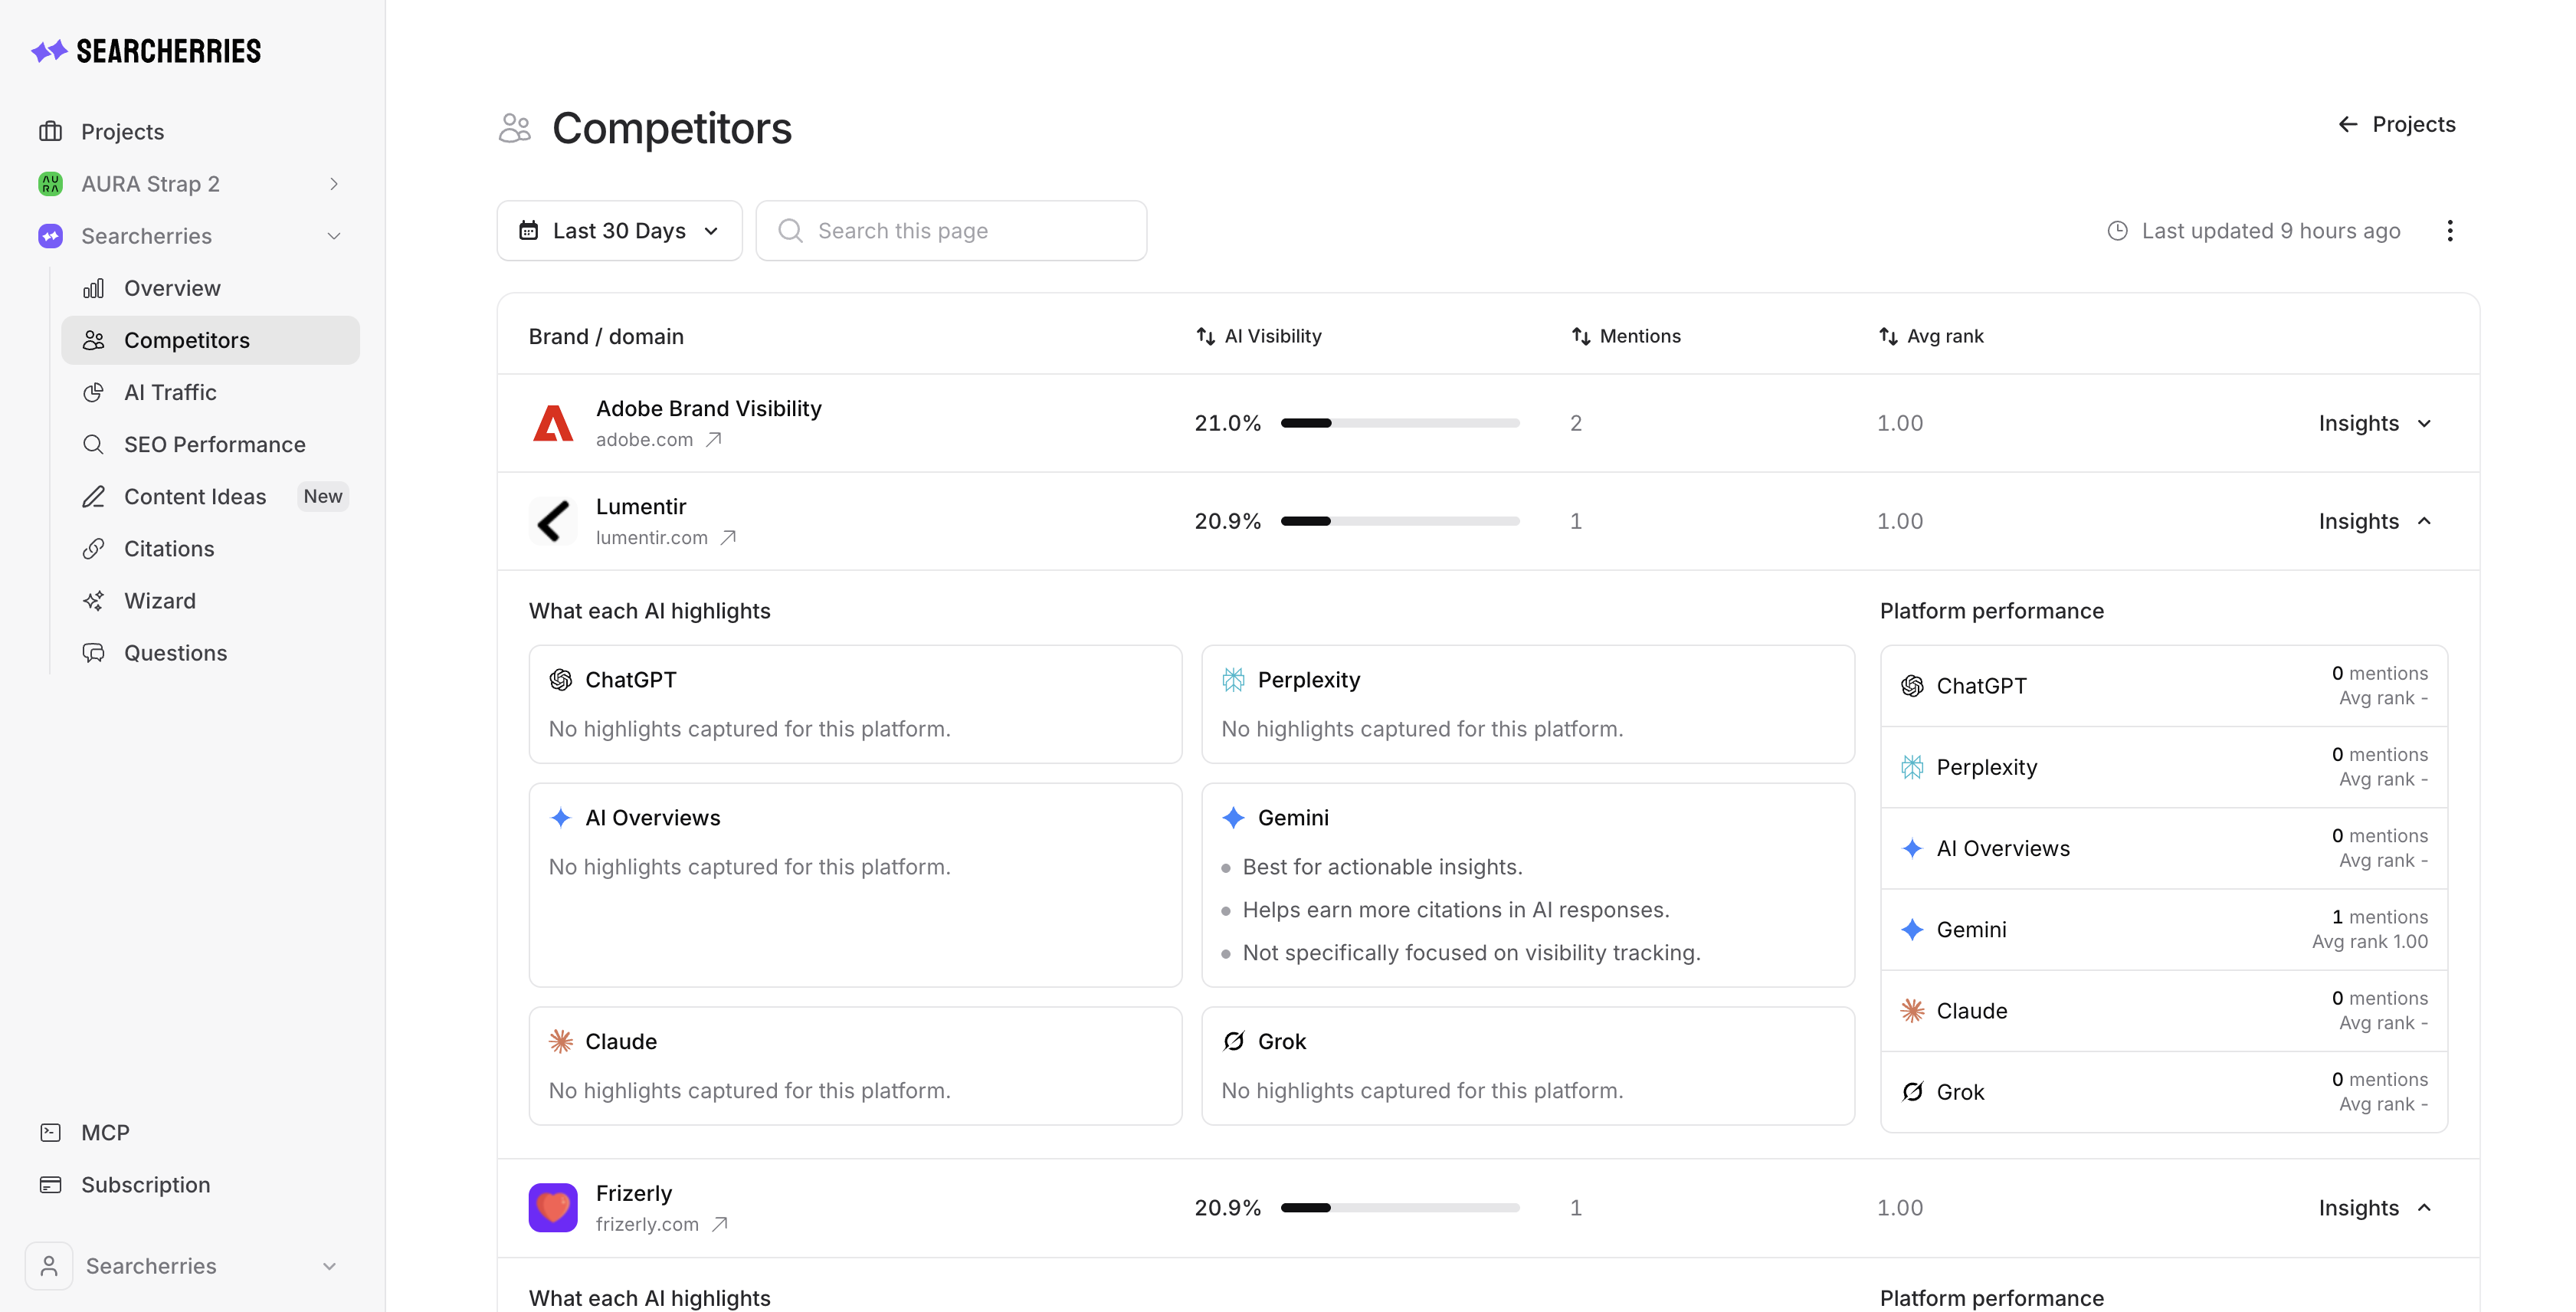Viewport: 2576px width, 1312px height.
Task: Sort by Avg rank column
Action: coord(1931,336)
